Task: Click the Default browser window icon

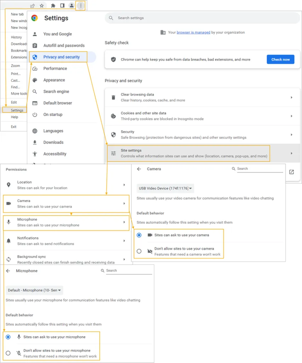Action: pos(35,103)
